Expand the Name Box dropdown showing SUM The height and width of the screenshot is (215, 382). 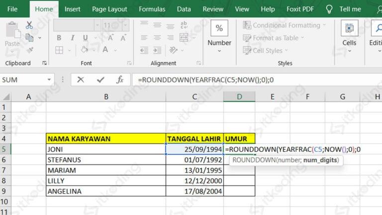[x=49, y=80]
